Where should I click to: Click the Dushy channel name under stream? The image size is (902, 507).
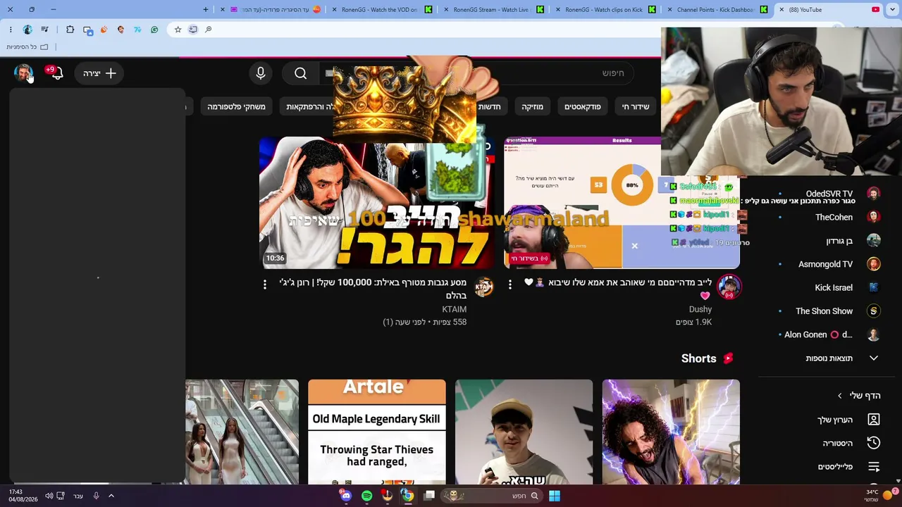pos(700,309)
